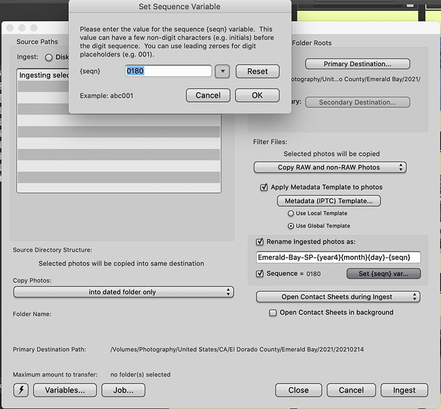Start the Ingest
441x409 pixels.
404,390
